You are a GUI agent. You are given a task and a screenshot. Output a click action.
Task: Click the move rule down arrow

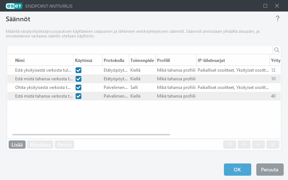(x=258, y=145)
